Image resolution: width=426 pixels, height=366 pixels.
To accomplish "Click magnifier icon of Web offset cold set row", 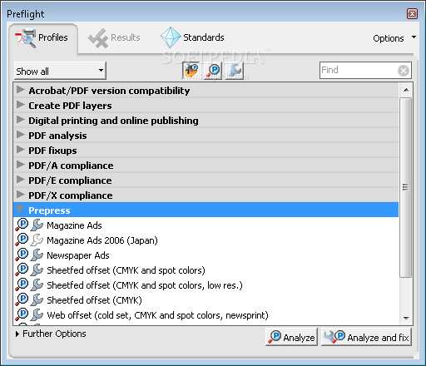I will click(x=22, y=314).
